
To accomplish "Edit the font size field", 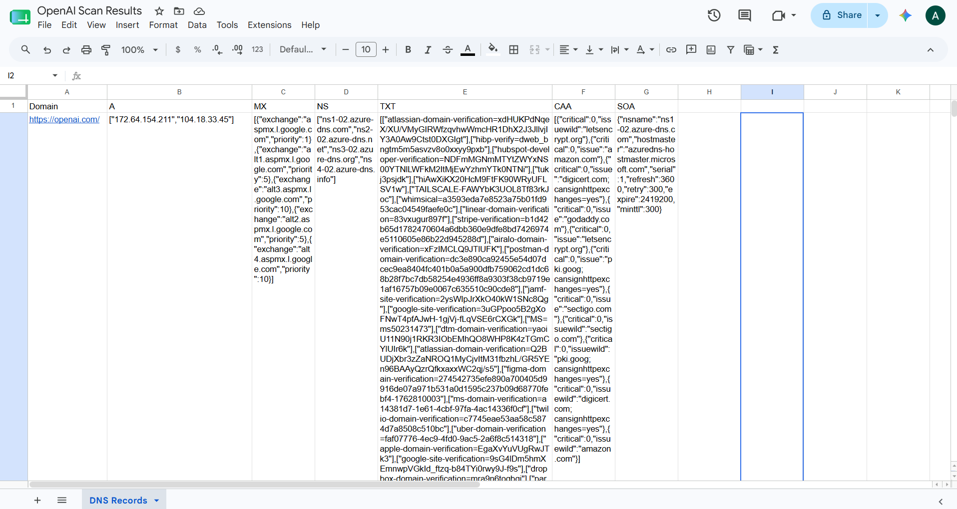I will (366, 49).
